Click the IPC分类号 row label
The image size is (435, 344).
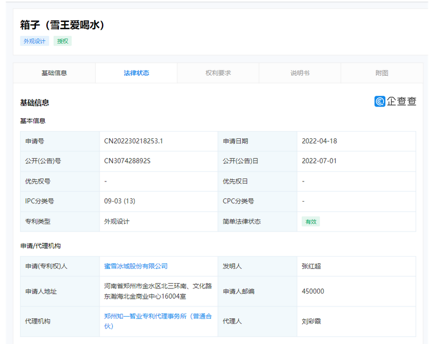(x=40, y=201)
